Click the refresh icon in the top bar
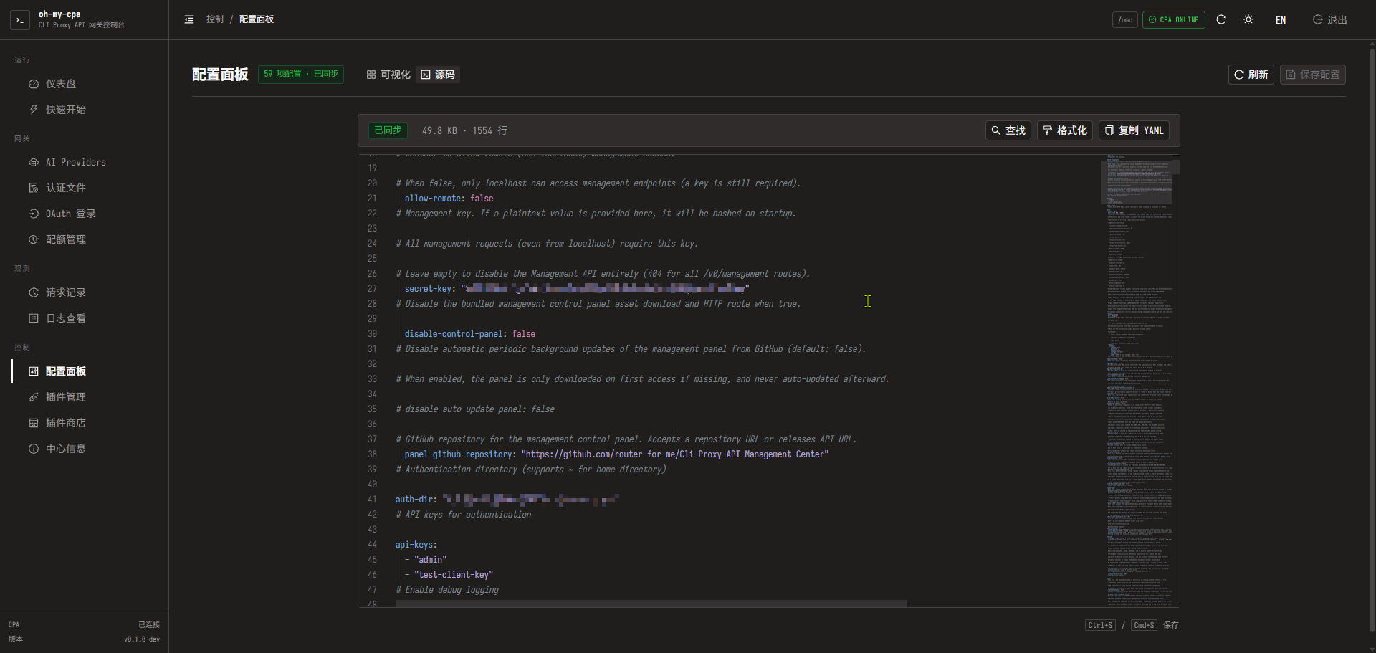 (1221, 19)
